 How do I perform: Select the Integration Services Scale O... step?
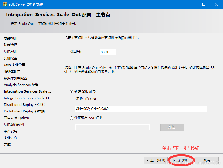tap(28, 98)
